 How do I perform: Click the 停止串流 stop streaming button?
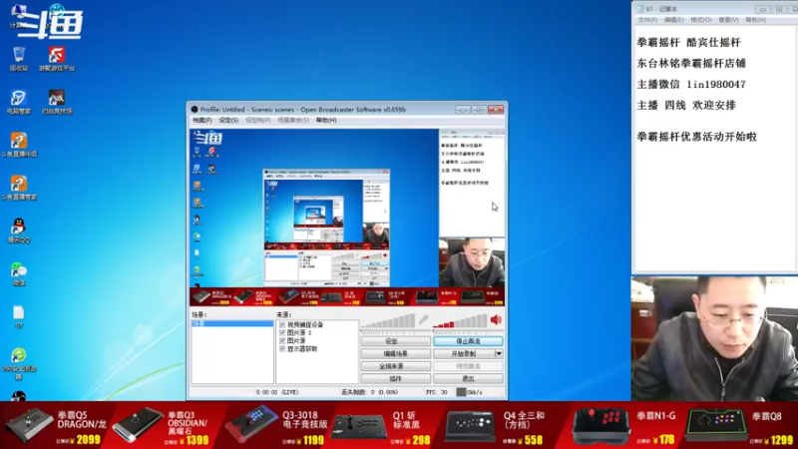click(x=468, y=341)
